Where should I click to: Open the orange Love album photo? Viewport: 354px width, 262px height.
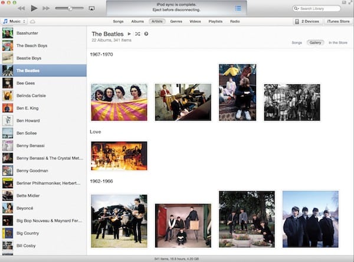(x=119, y=156)
